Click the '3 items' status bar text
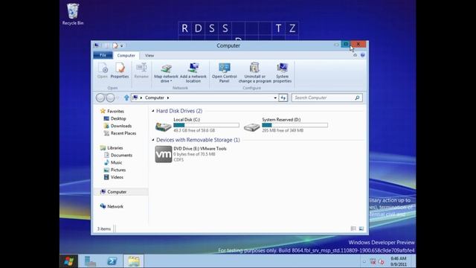 click(104, 229)
